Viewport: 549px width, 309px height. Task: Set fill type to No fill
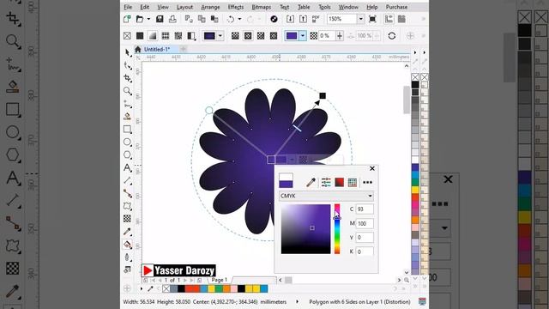(127, 36)
